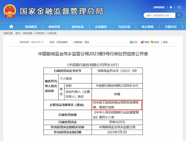Click the home icon in navigation bar

(x=11, y=27)
